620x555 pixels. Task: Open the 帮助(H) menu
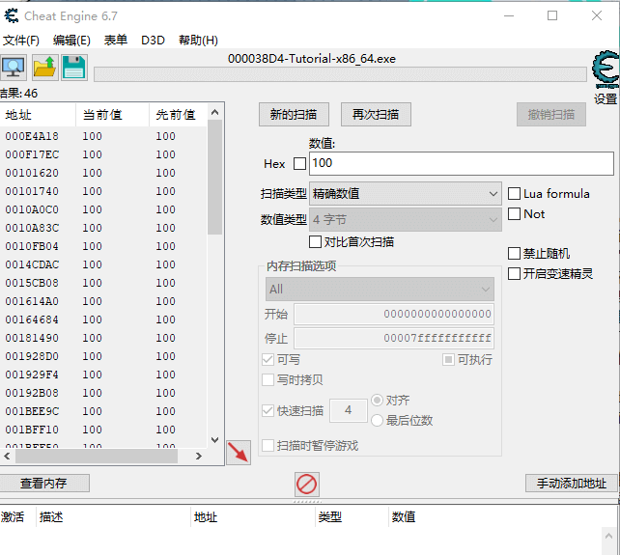(198, 41)
